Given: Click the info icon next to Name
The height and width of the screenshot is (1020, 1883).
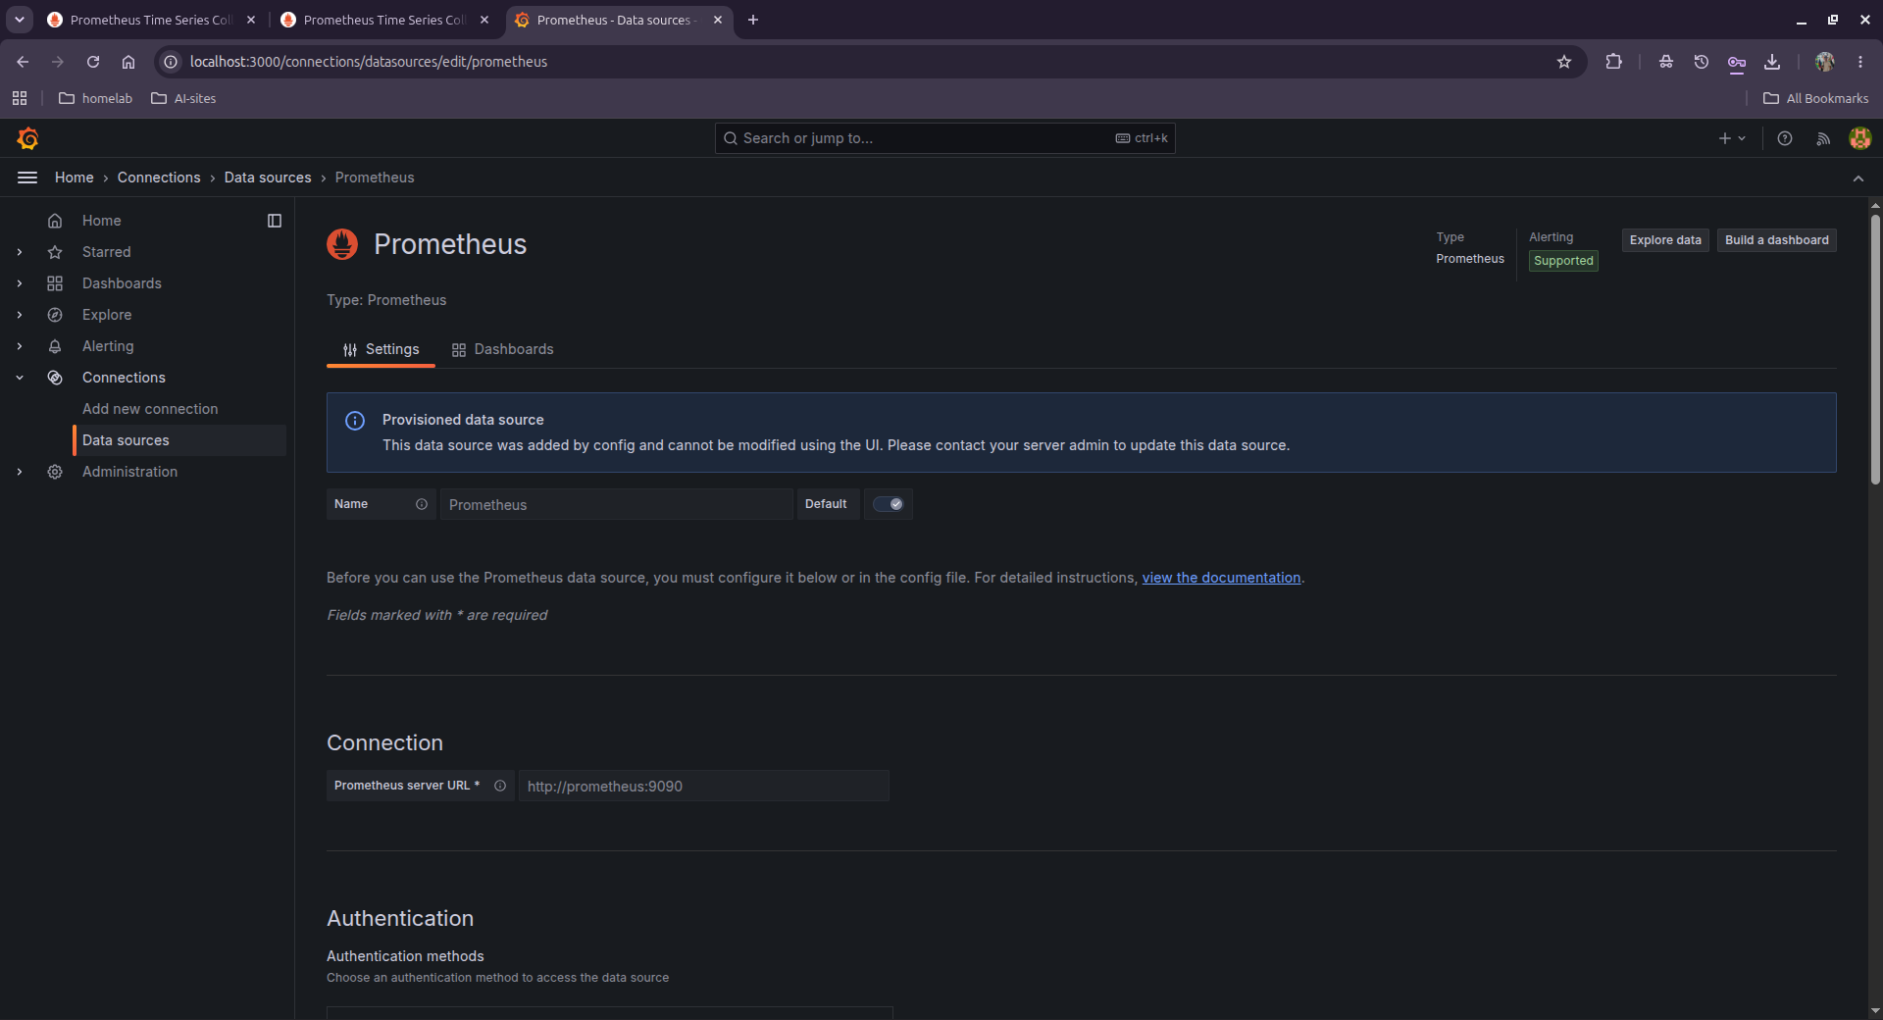Looking at the screenshot, I should coord(422,504).
